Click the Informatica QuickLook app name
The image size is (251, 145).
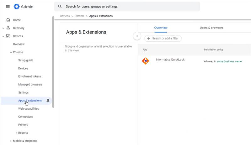pyautogui.click(x=170, y=60)
